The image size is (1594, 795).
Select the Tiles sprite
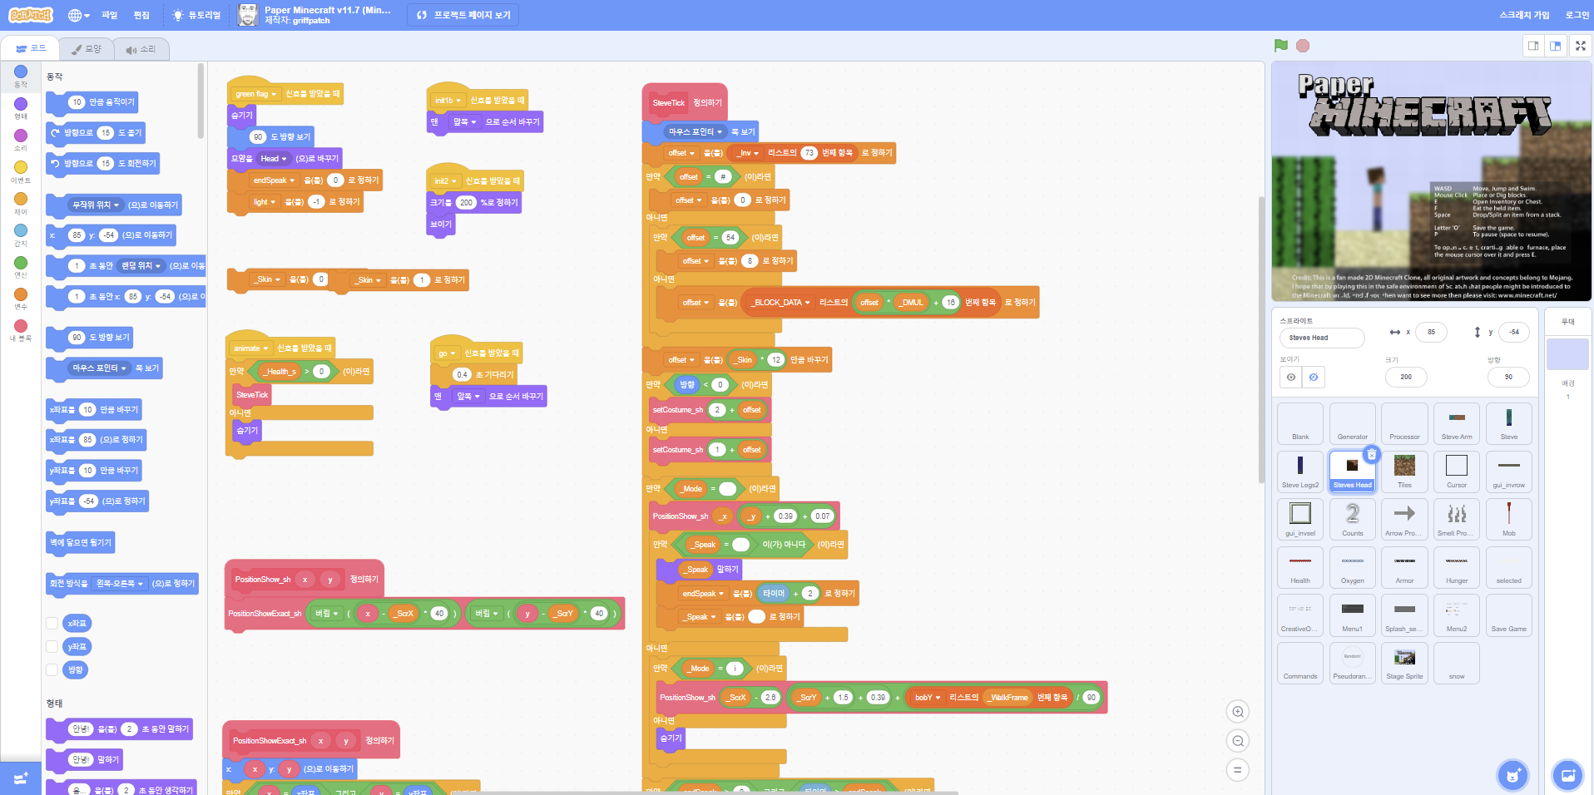click(1404, 472)
